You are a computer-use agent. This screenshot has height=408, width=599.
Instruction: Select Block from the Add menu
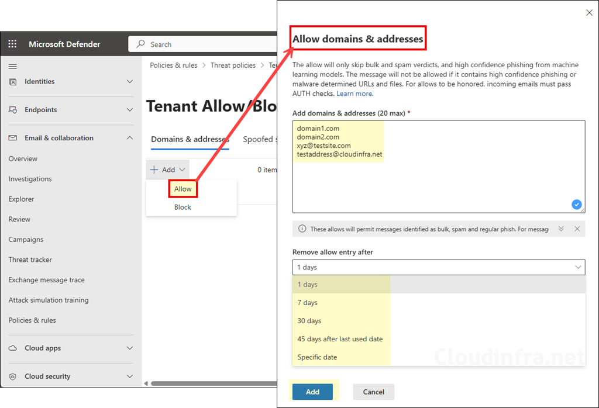(182, 207)
